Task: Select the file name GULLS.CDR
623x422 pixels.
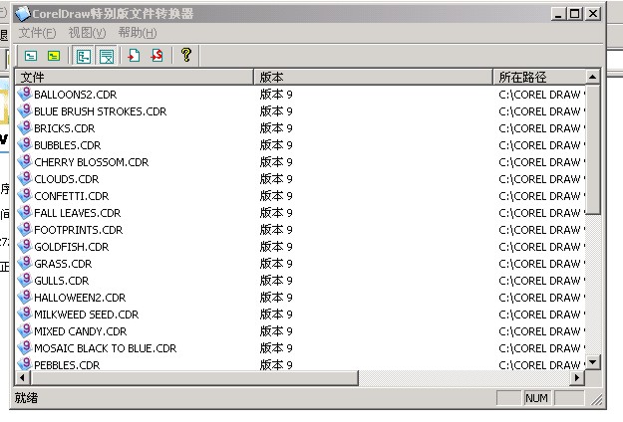Action: 62,282
